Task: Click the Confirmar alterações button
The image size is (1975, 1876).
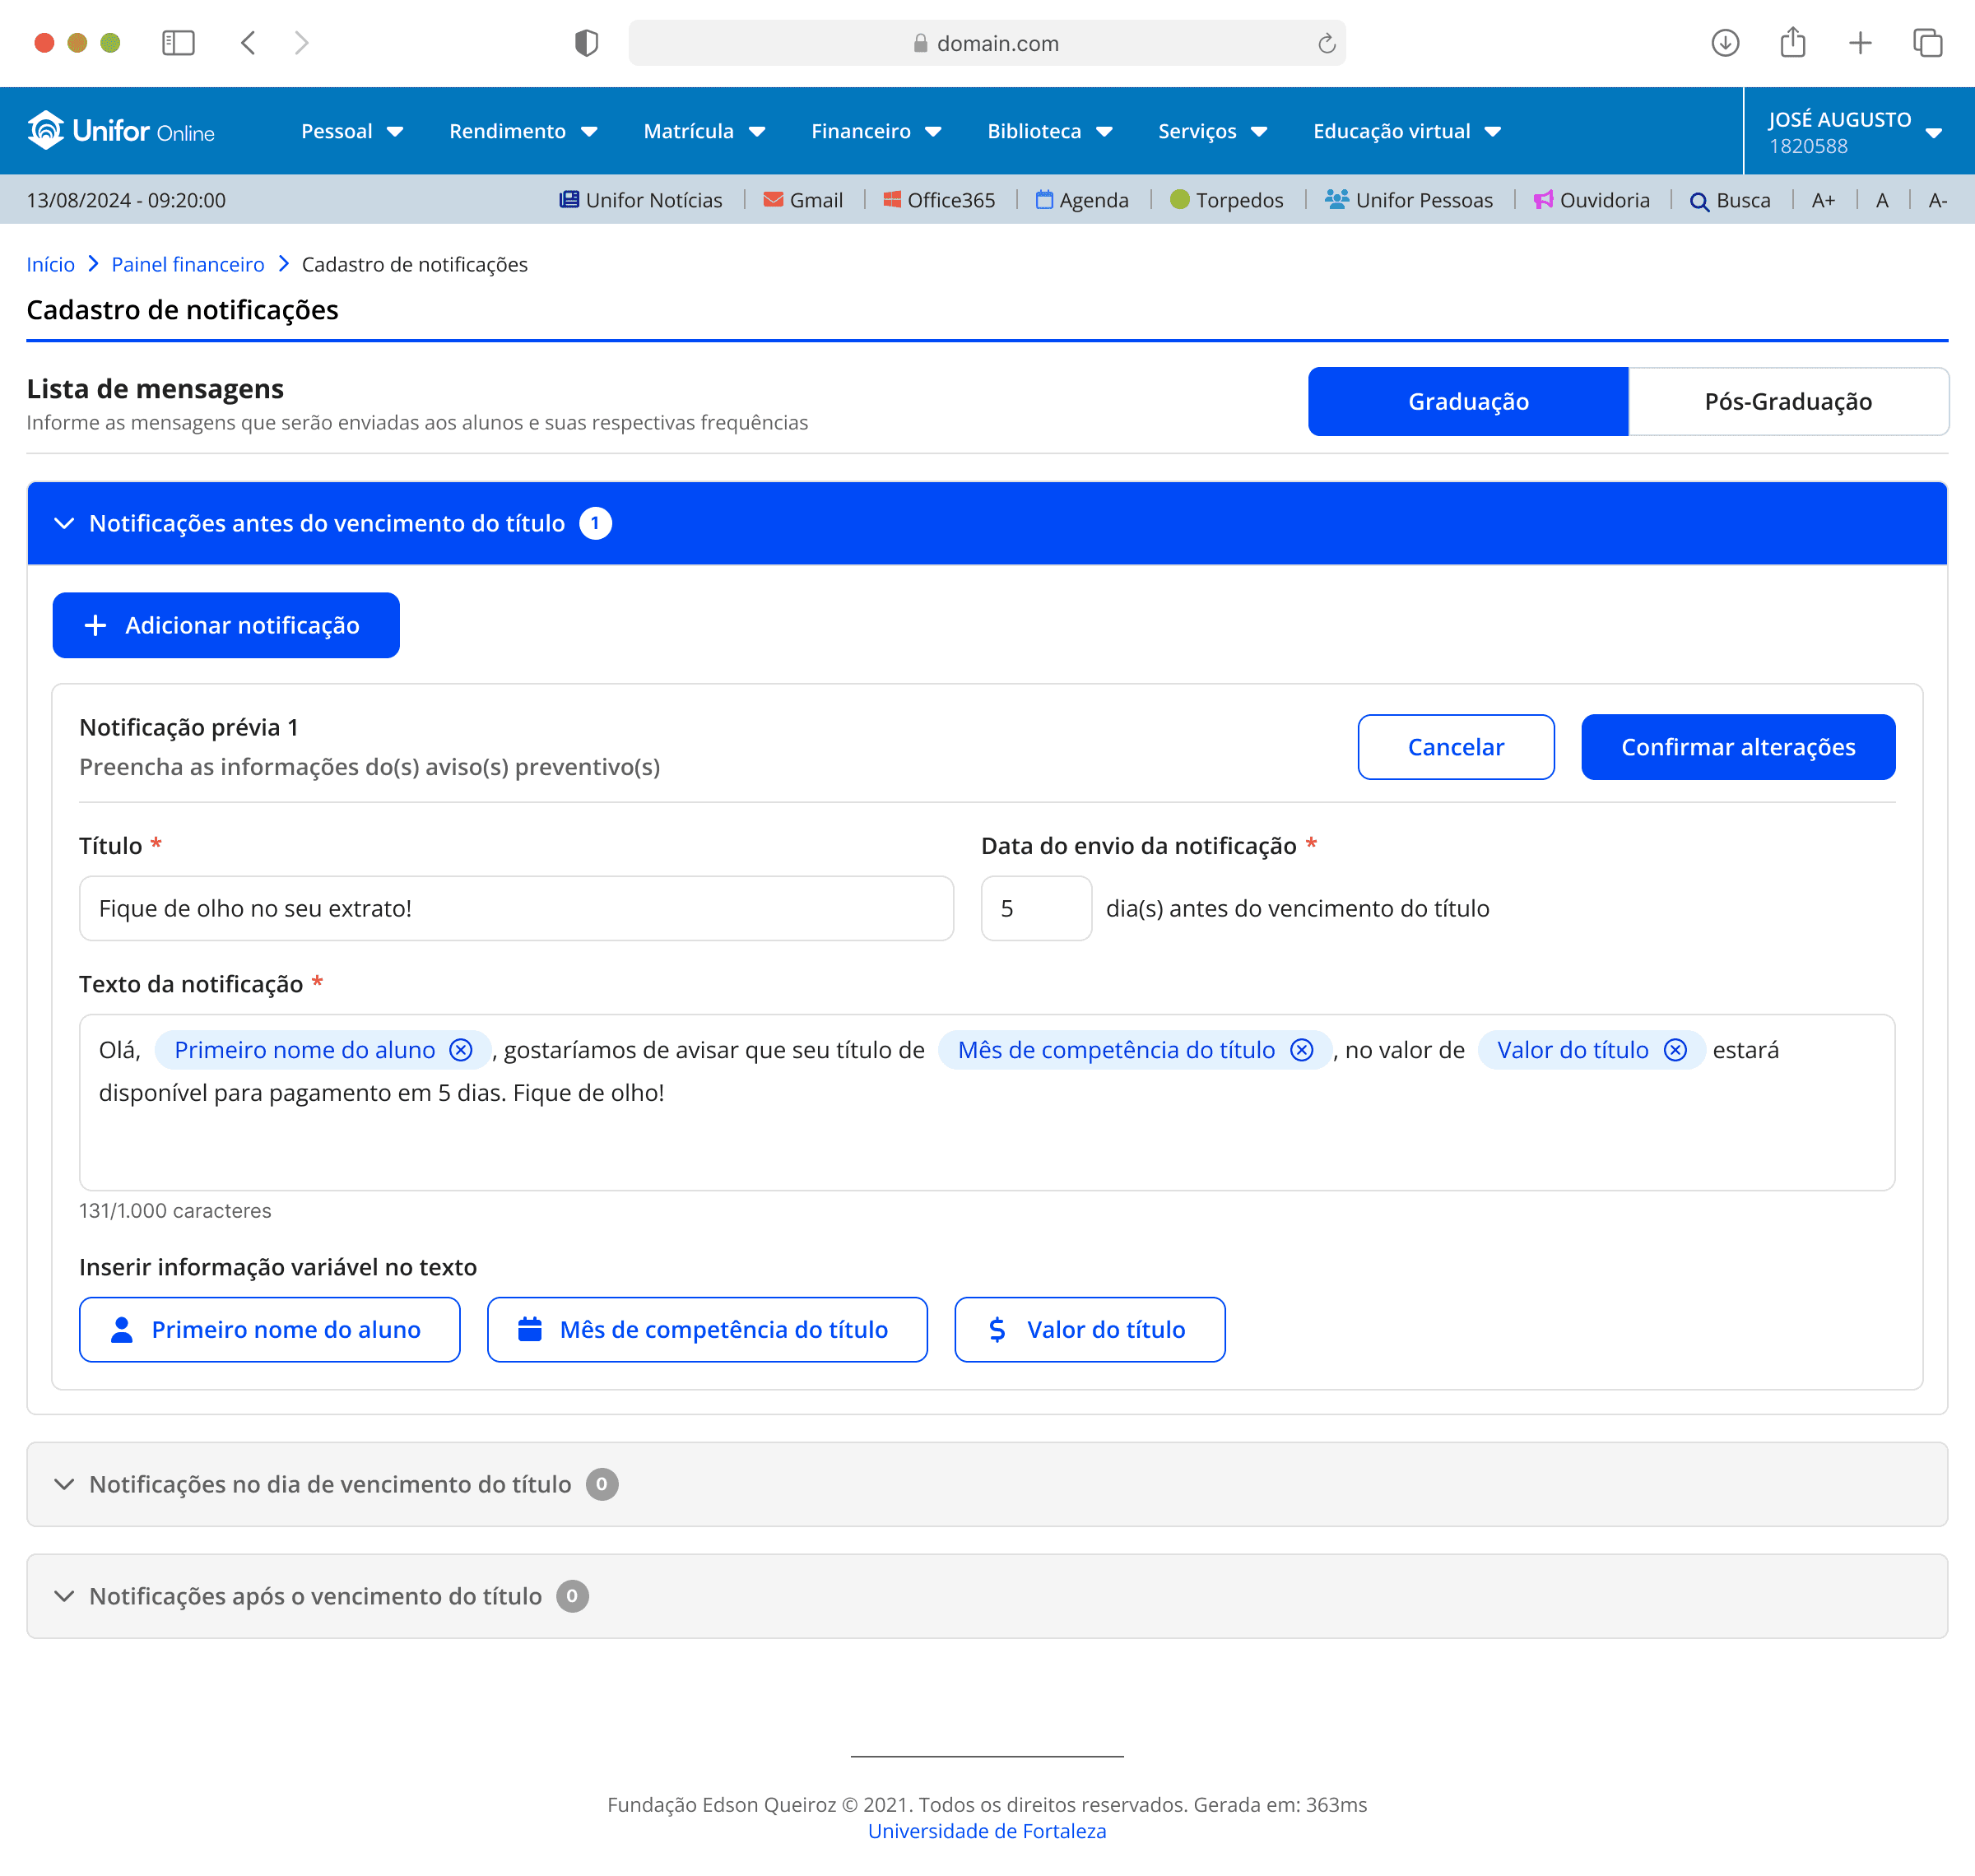Action: pos(1737,747)
